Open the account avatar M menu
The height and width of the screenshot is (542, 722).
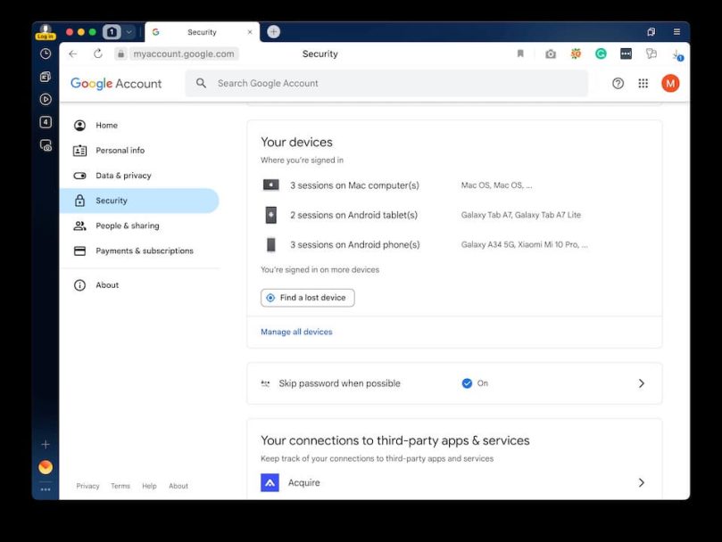[670, 83]
